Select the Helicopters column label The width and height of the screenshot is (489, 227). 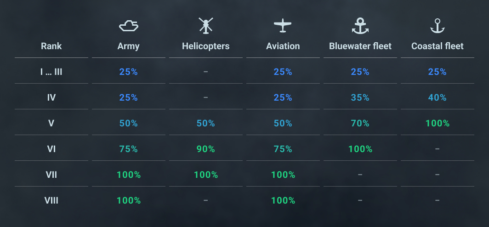pyautogui.click(x=205, y=46)
